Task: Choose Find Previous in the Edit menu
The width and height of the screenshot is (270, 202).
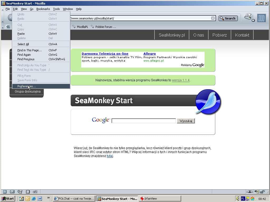Action: (41, 59)
